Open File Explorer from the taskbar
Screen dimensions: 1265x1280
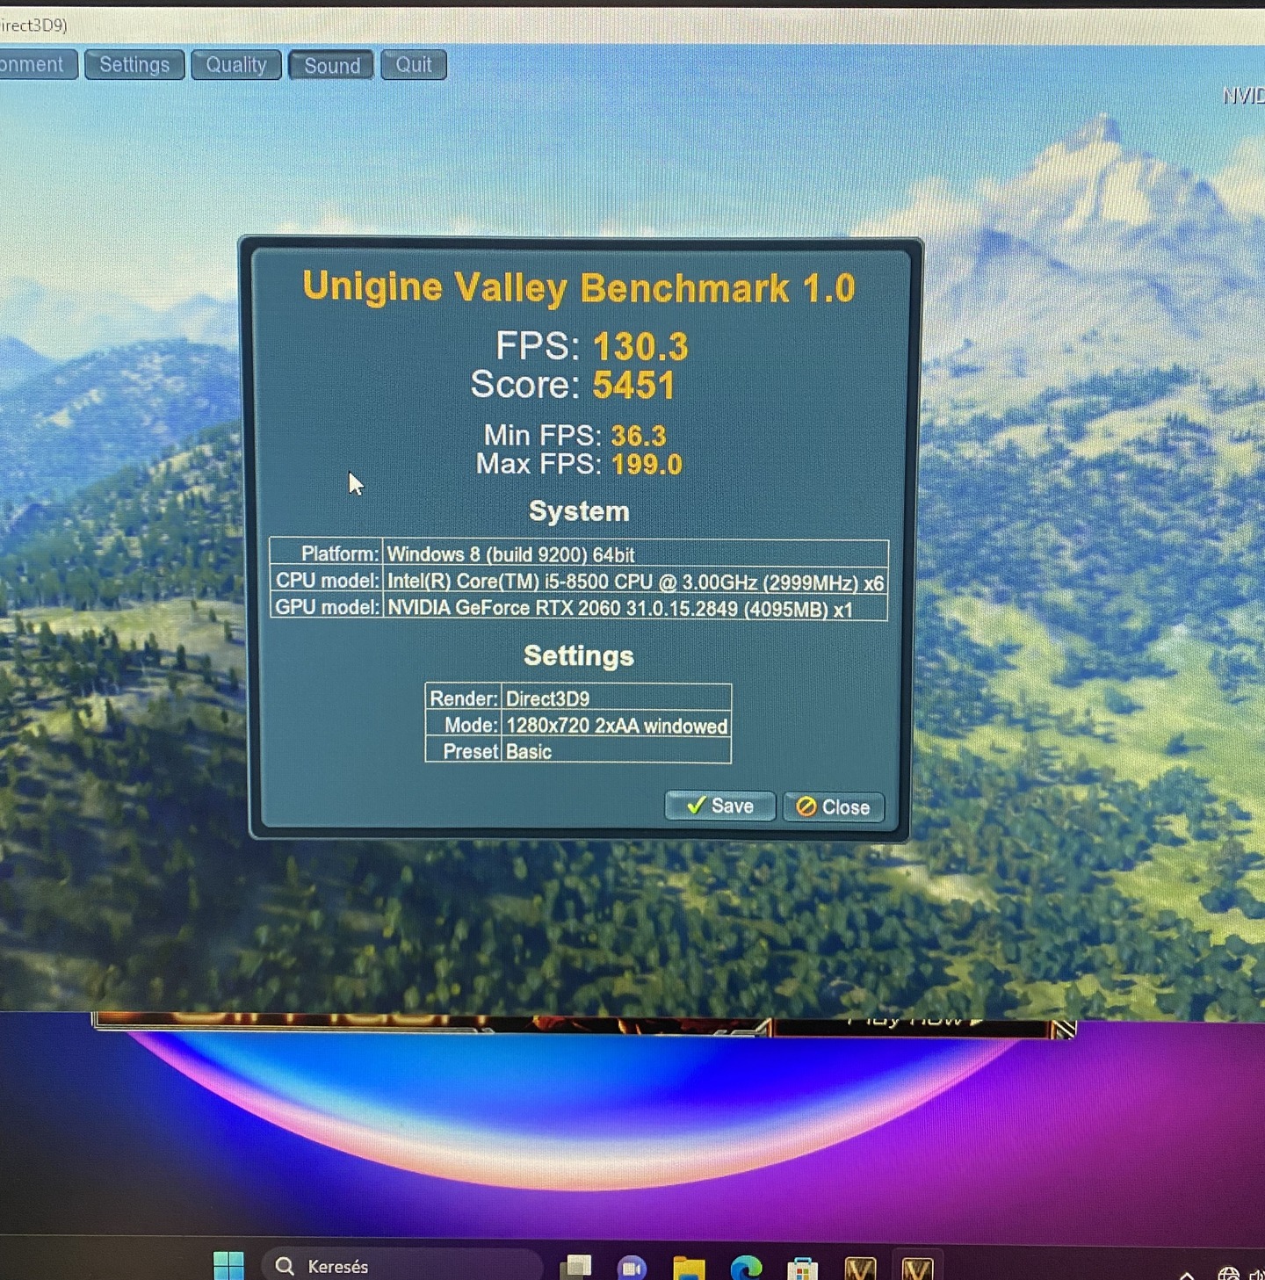tap(689, 1268)
